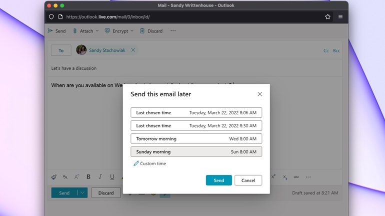Select the Tomorrow morning send option
This screenshot has width=385, height=216.
pyautogui.click(x=196, y=139)
